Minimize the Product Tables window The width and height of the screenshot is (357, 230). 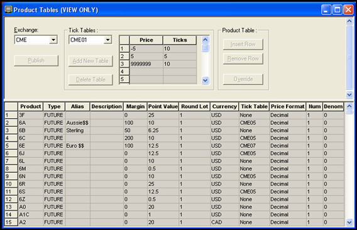[326, 10]
